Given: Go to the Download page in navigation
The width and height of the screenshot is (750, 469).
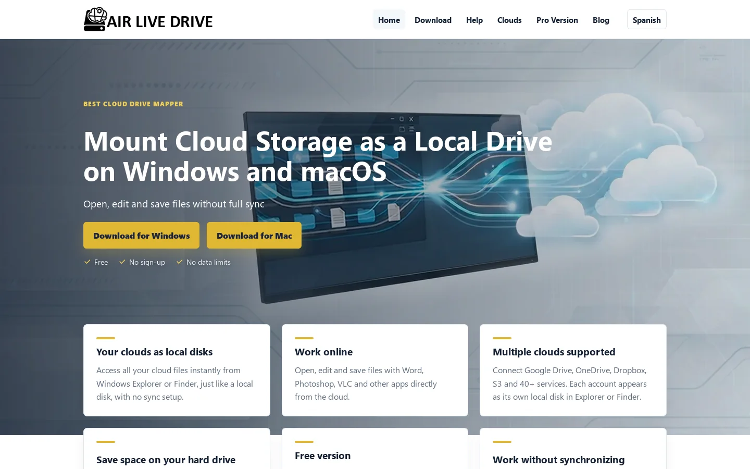Looking at the screenshot, I should click(x=433, y=20).
